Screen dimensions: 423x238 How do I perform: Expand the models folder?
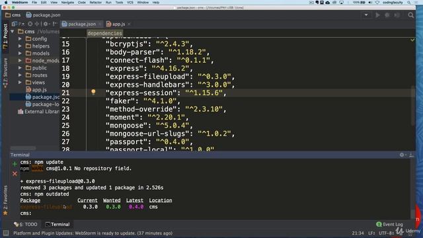(x=20, y=54)
